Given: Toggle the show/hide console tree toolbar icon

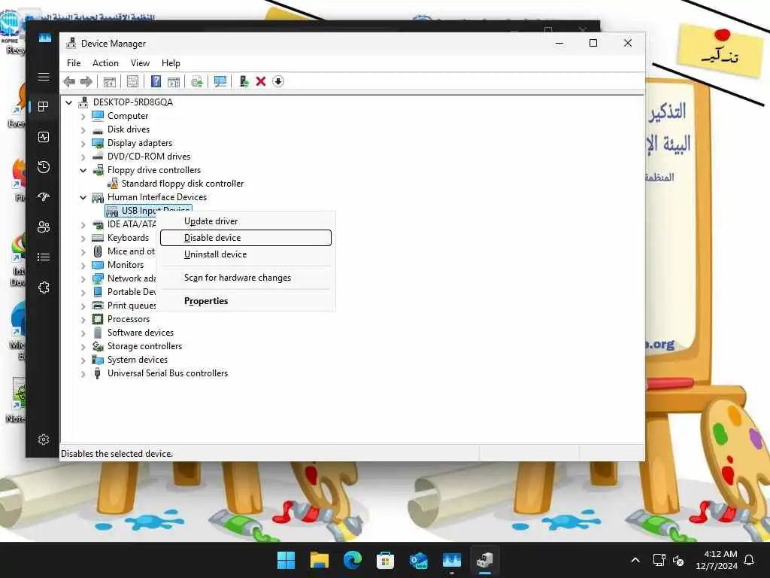Looking at the screenshot, I should (x=110, y=81).
